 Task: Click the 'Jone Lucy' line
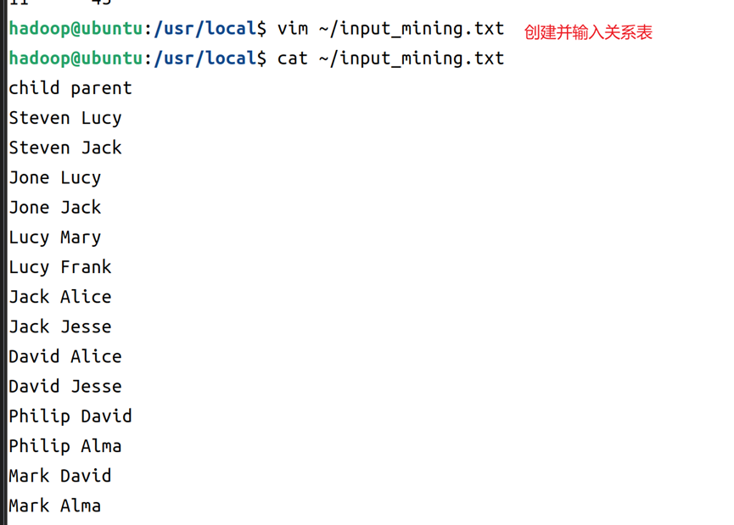55,178
